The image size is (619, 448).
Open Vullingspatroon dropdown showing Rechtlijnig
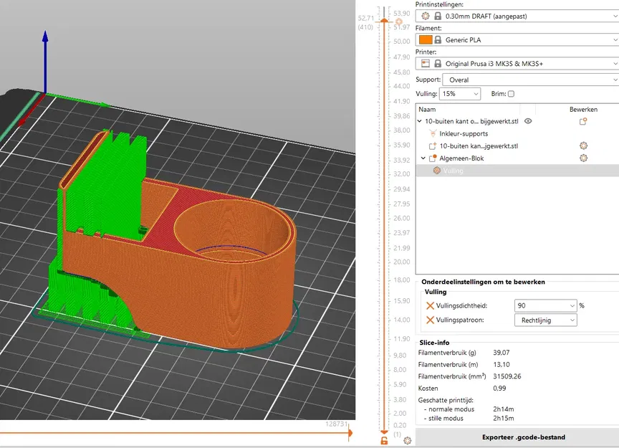pos(546,320)
